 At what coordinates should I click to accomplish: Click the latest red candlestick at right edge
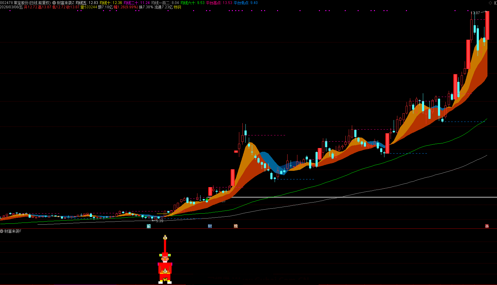pos(487,25)
